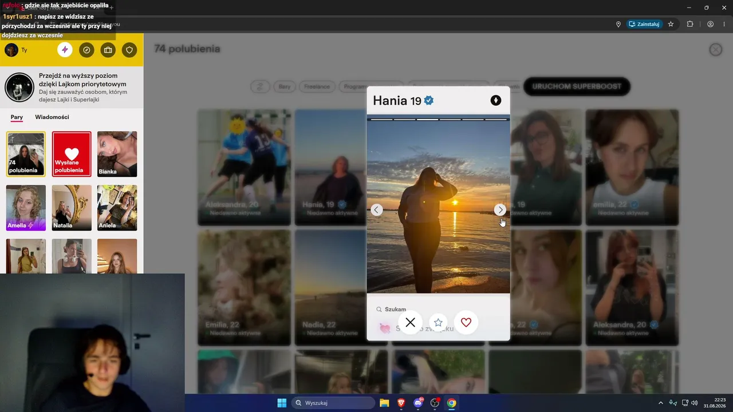Viewport: 733px width, 412px height.
Task: Show the next photo of Hania
Action: tap(500, 210)
